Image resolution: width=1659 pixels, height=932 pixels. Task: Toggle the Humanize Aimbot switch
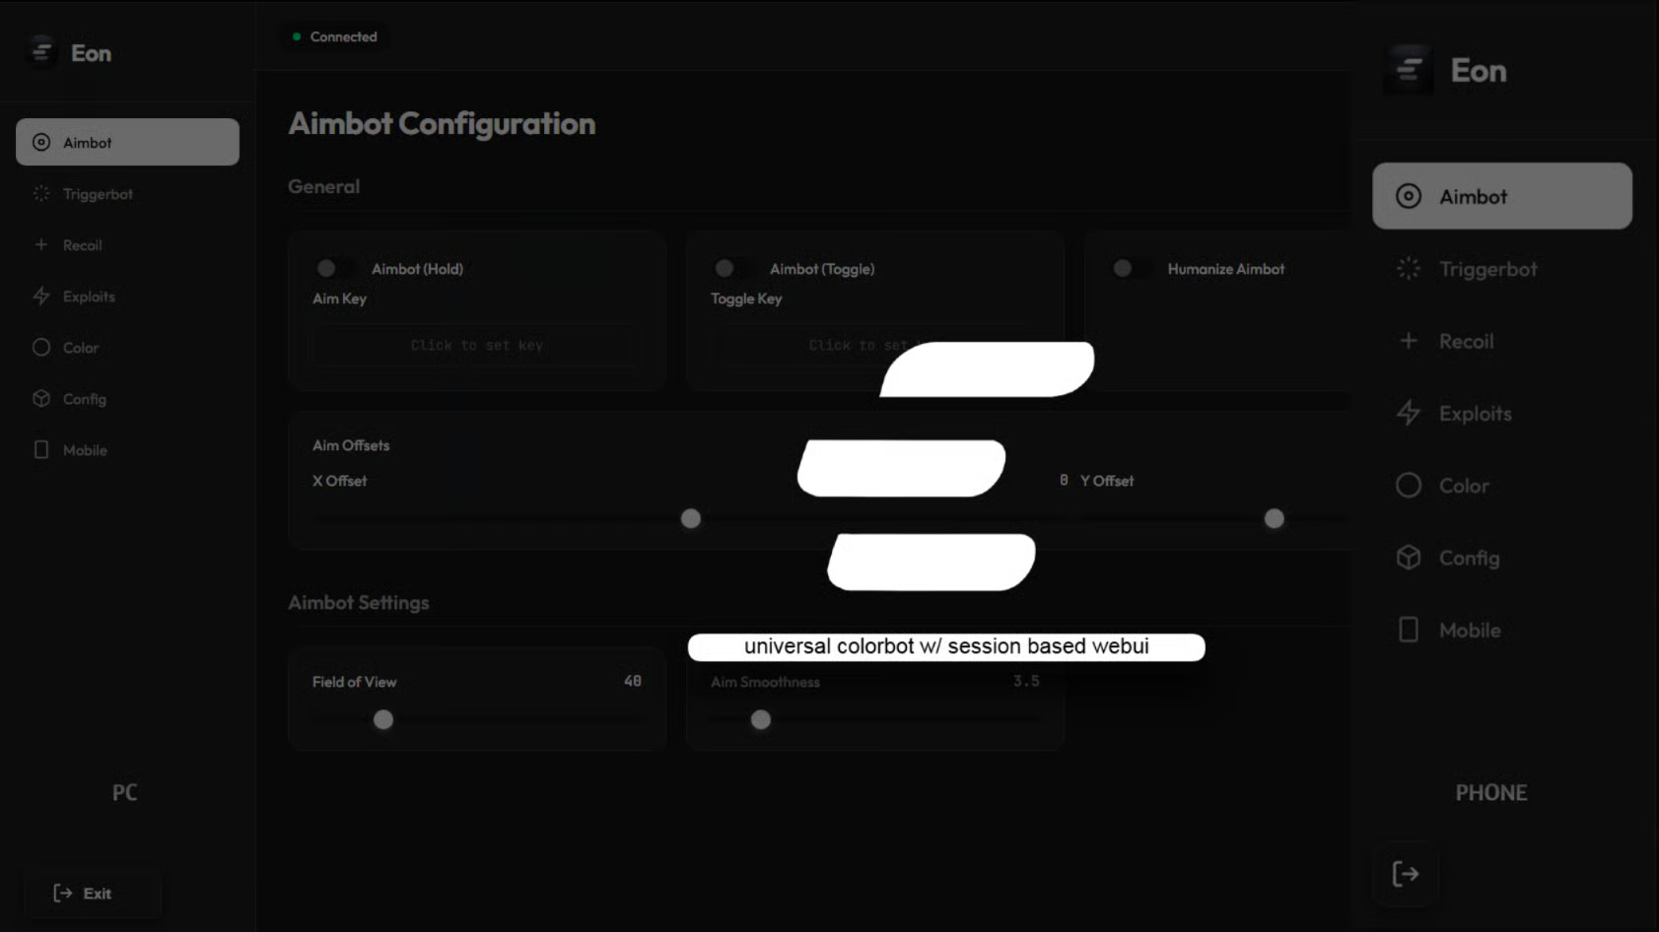(1130, 268)
